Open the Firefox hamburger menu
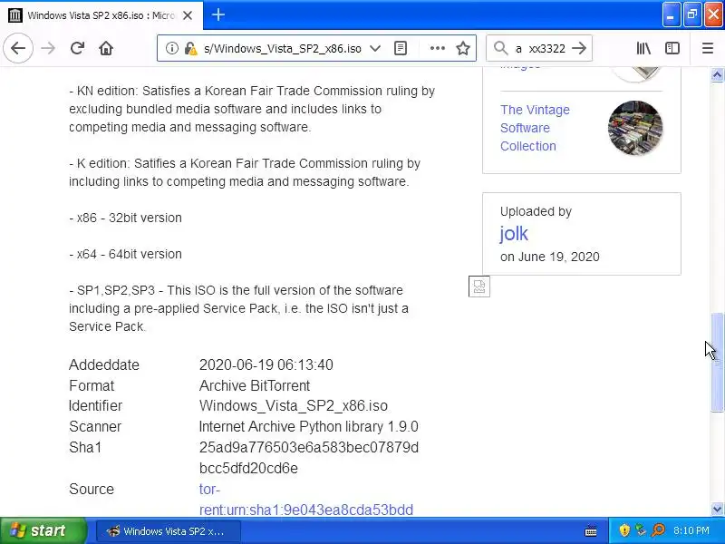The width and height of the screenshot is (725, 544). [x=708, y=48]
